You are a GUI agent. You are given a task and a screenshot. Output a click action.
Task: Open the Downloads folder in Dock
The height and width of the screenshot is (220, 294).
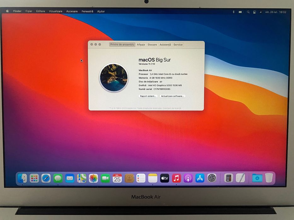[257, 178]
